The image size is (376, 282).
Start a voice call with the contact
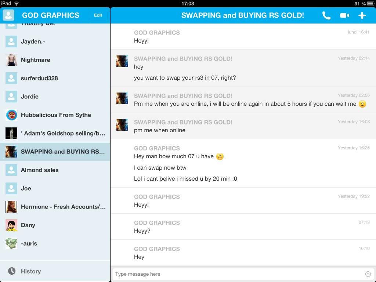coord(326,15)
